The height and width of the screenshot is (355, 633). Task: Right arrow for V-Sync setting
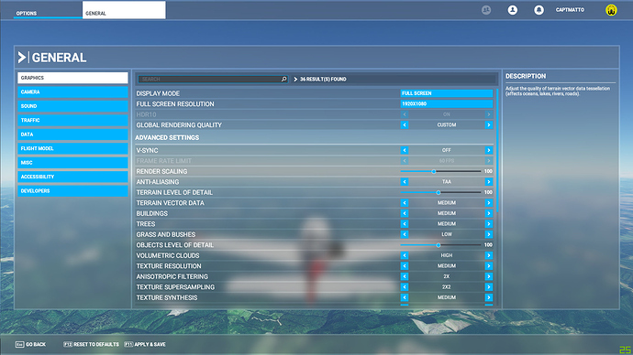[x=488, y=150]
